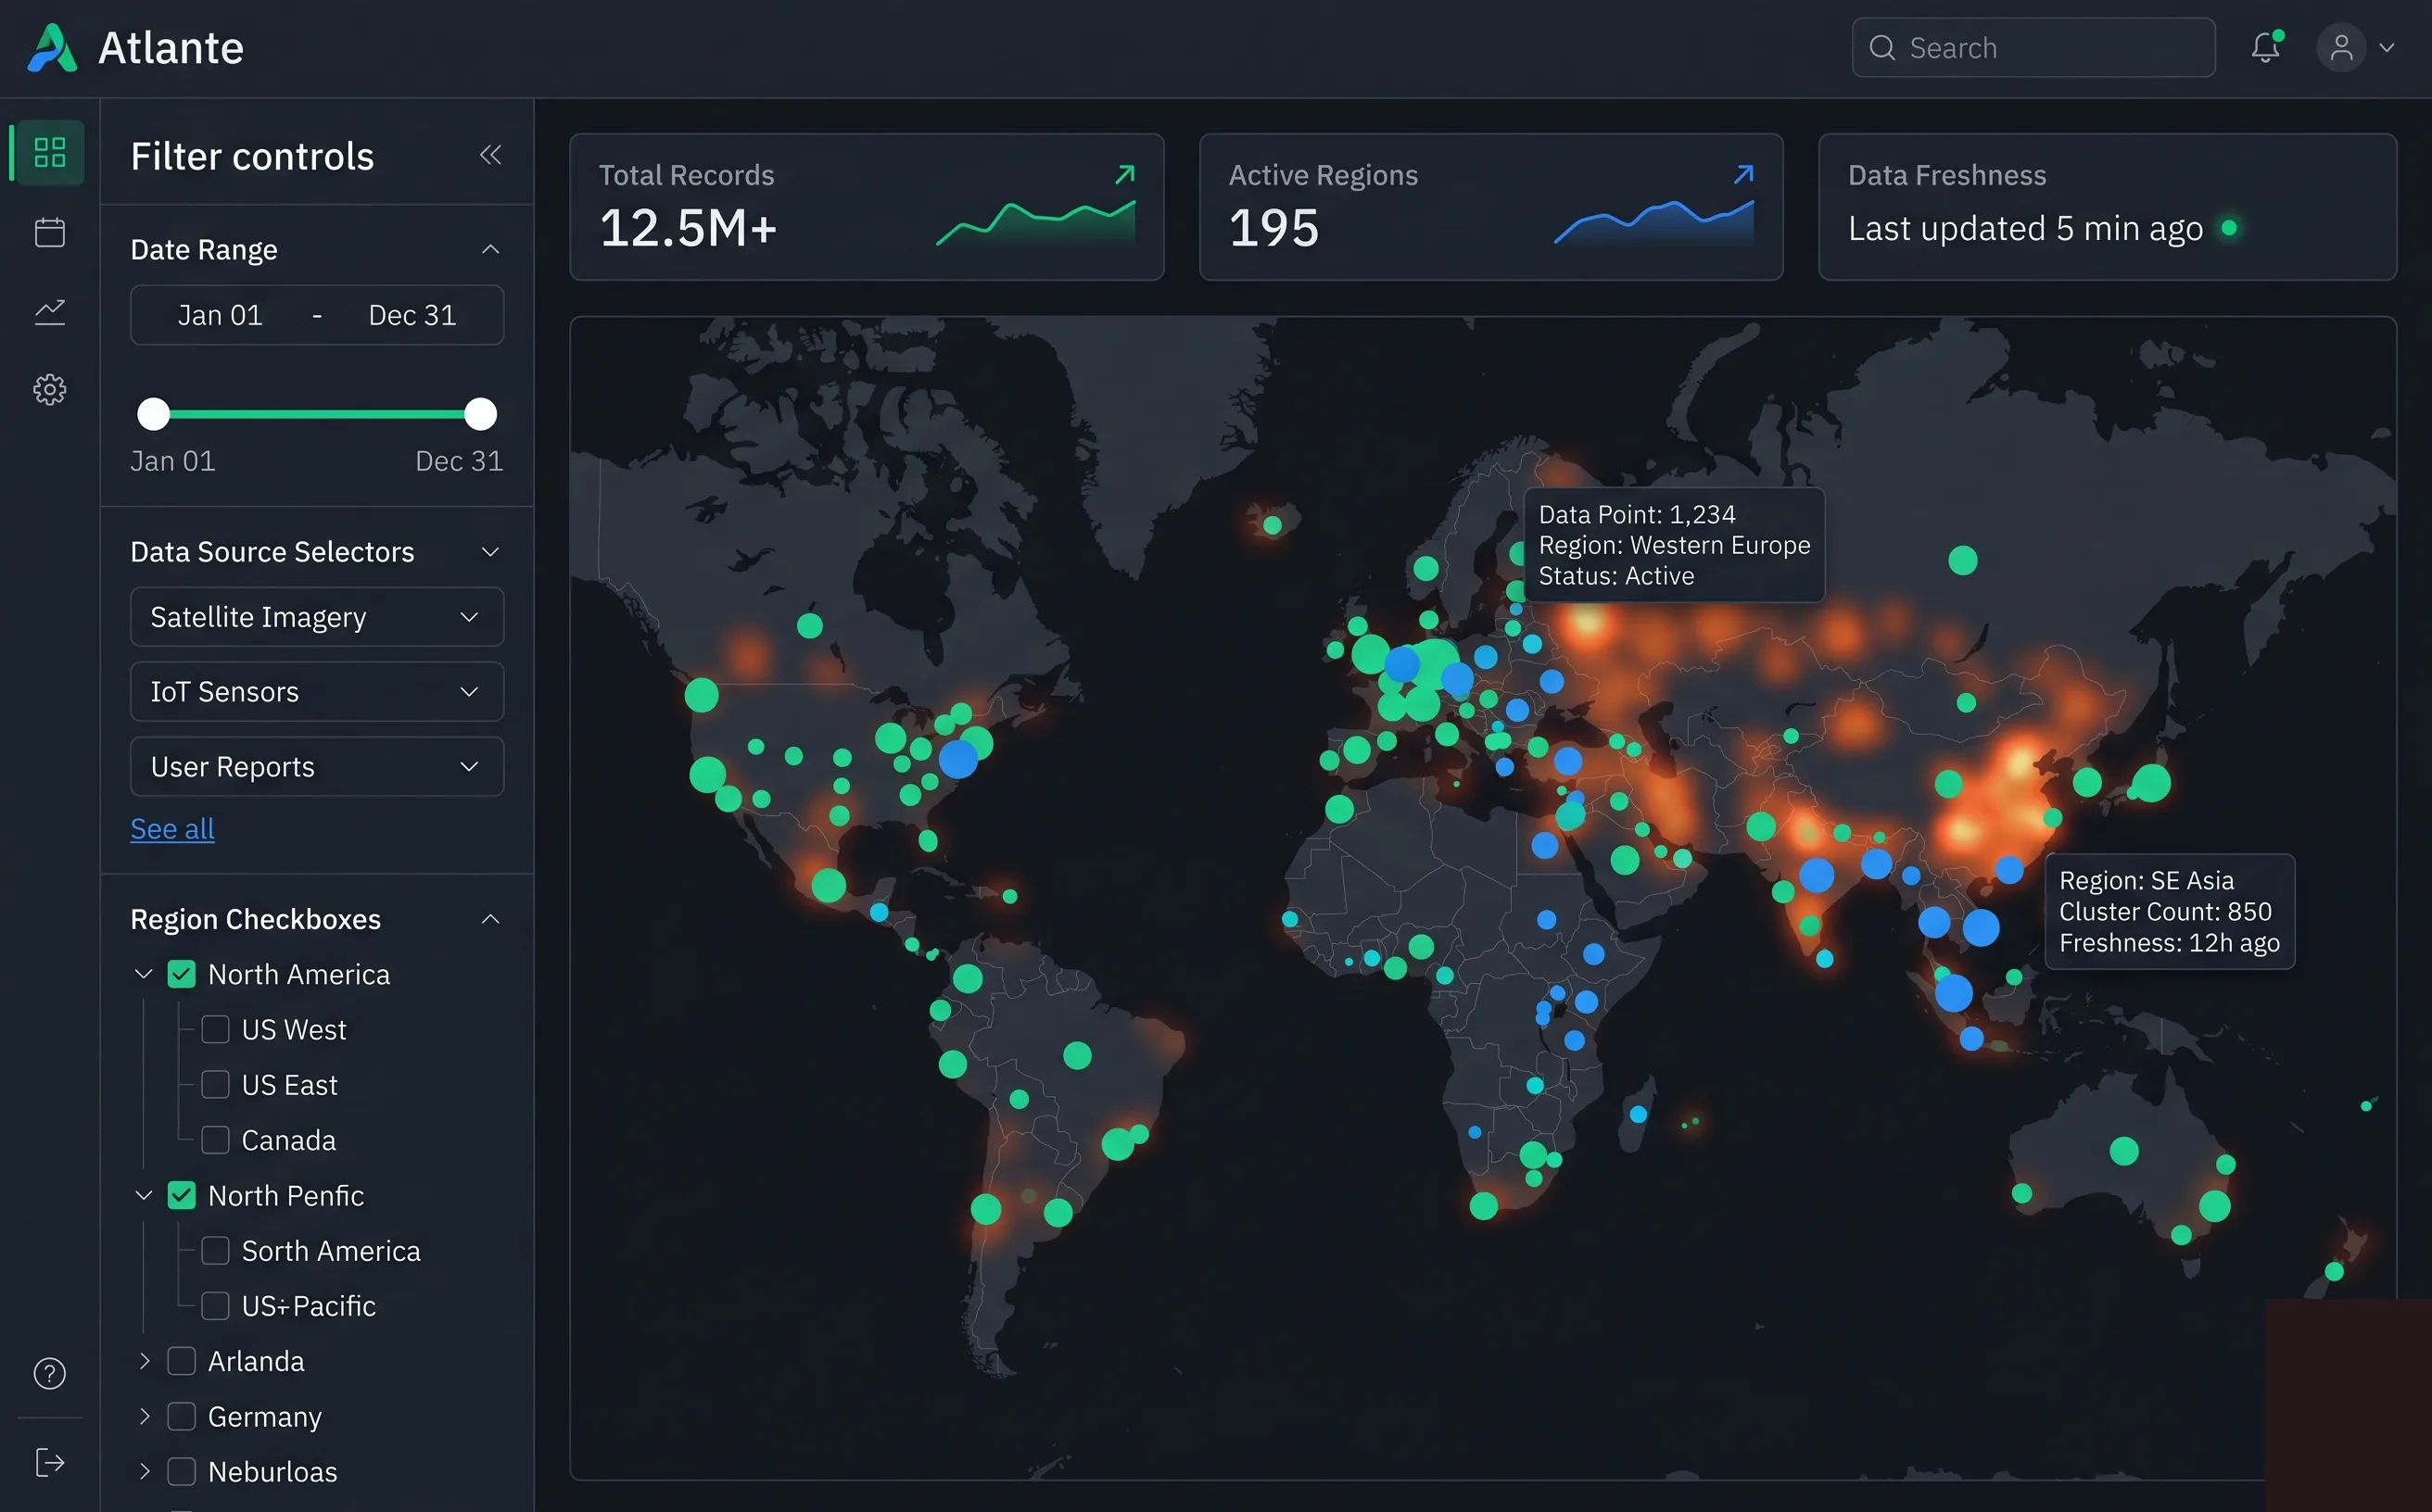The height and width of the screenshot is (1512, 2432).
Task: Open the dashboard grid view in sidebar
Action: [50, 153]
